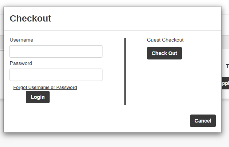The width and height of the screenshot is (229, 147).
Task: Open the Forgot Username or Password link
Action: (45, 88)
